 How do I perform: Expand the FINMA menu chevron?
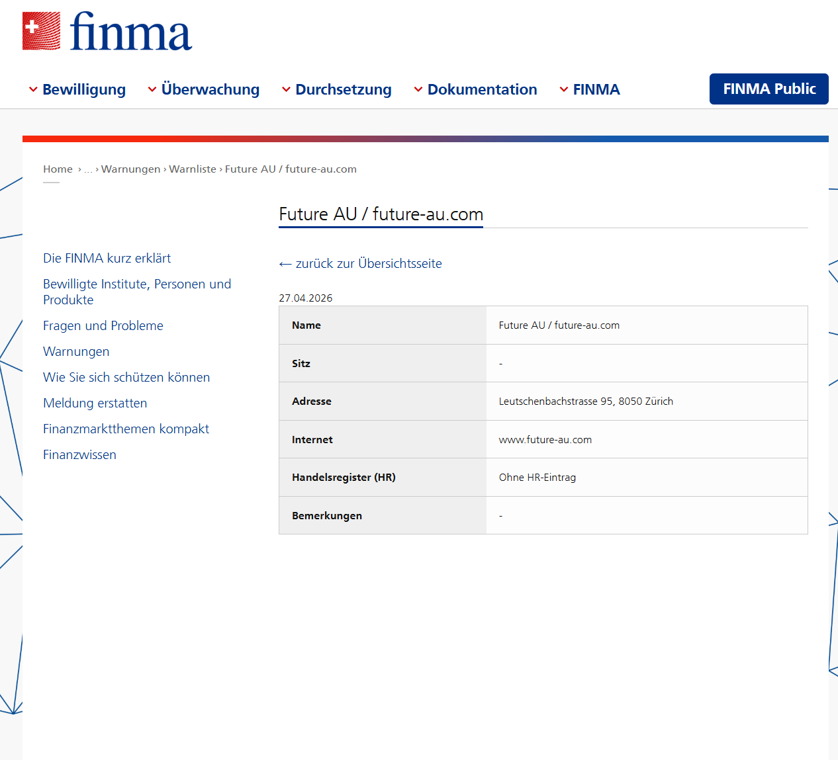[x=564, y=89]
